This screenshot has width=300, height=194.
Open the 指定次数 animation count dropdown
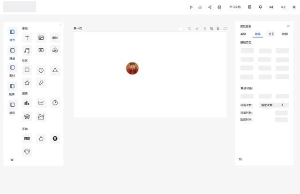pyautogui.click(x=267, y=105)
